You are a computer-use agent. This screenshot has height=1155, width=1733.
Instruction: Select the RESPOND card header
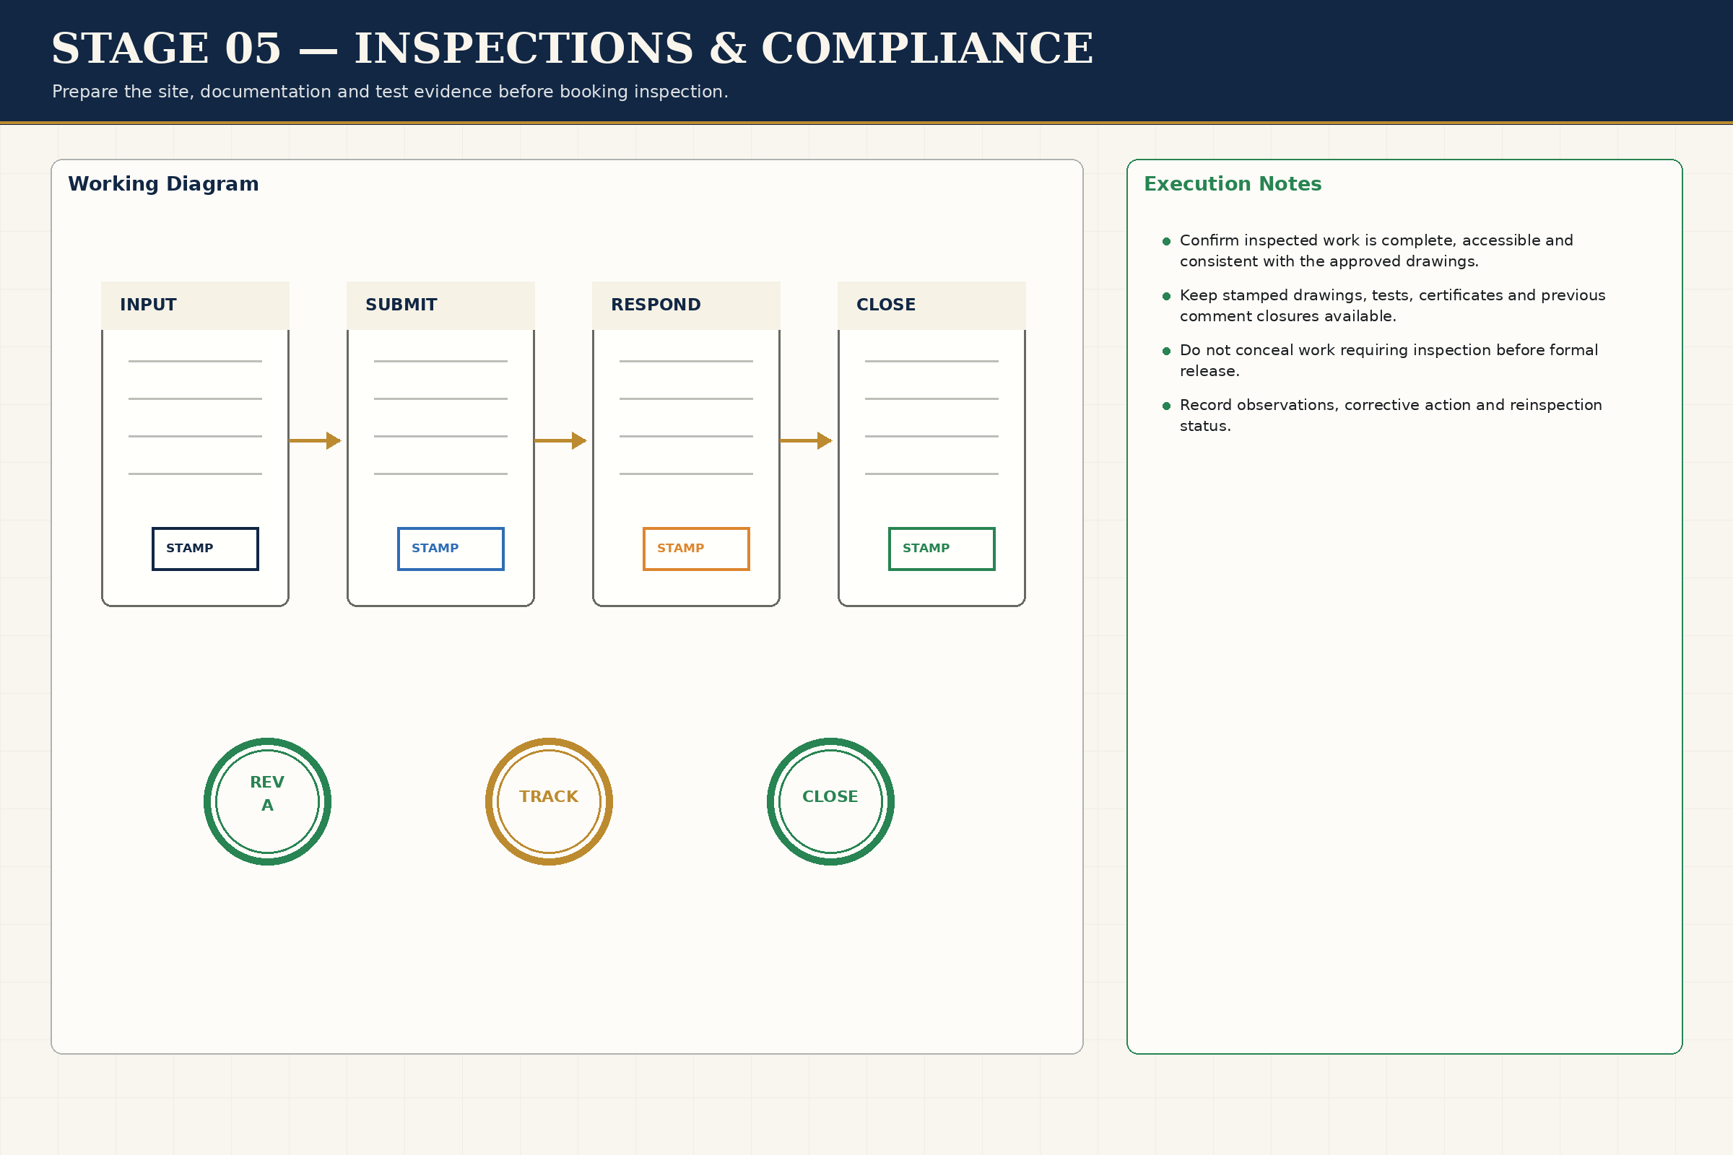[x=686, y=305]
